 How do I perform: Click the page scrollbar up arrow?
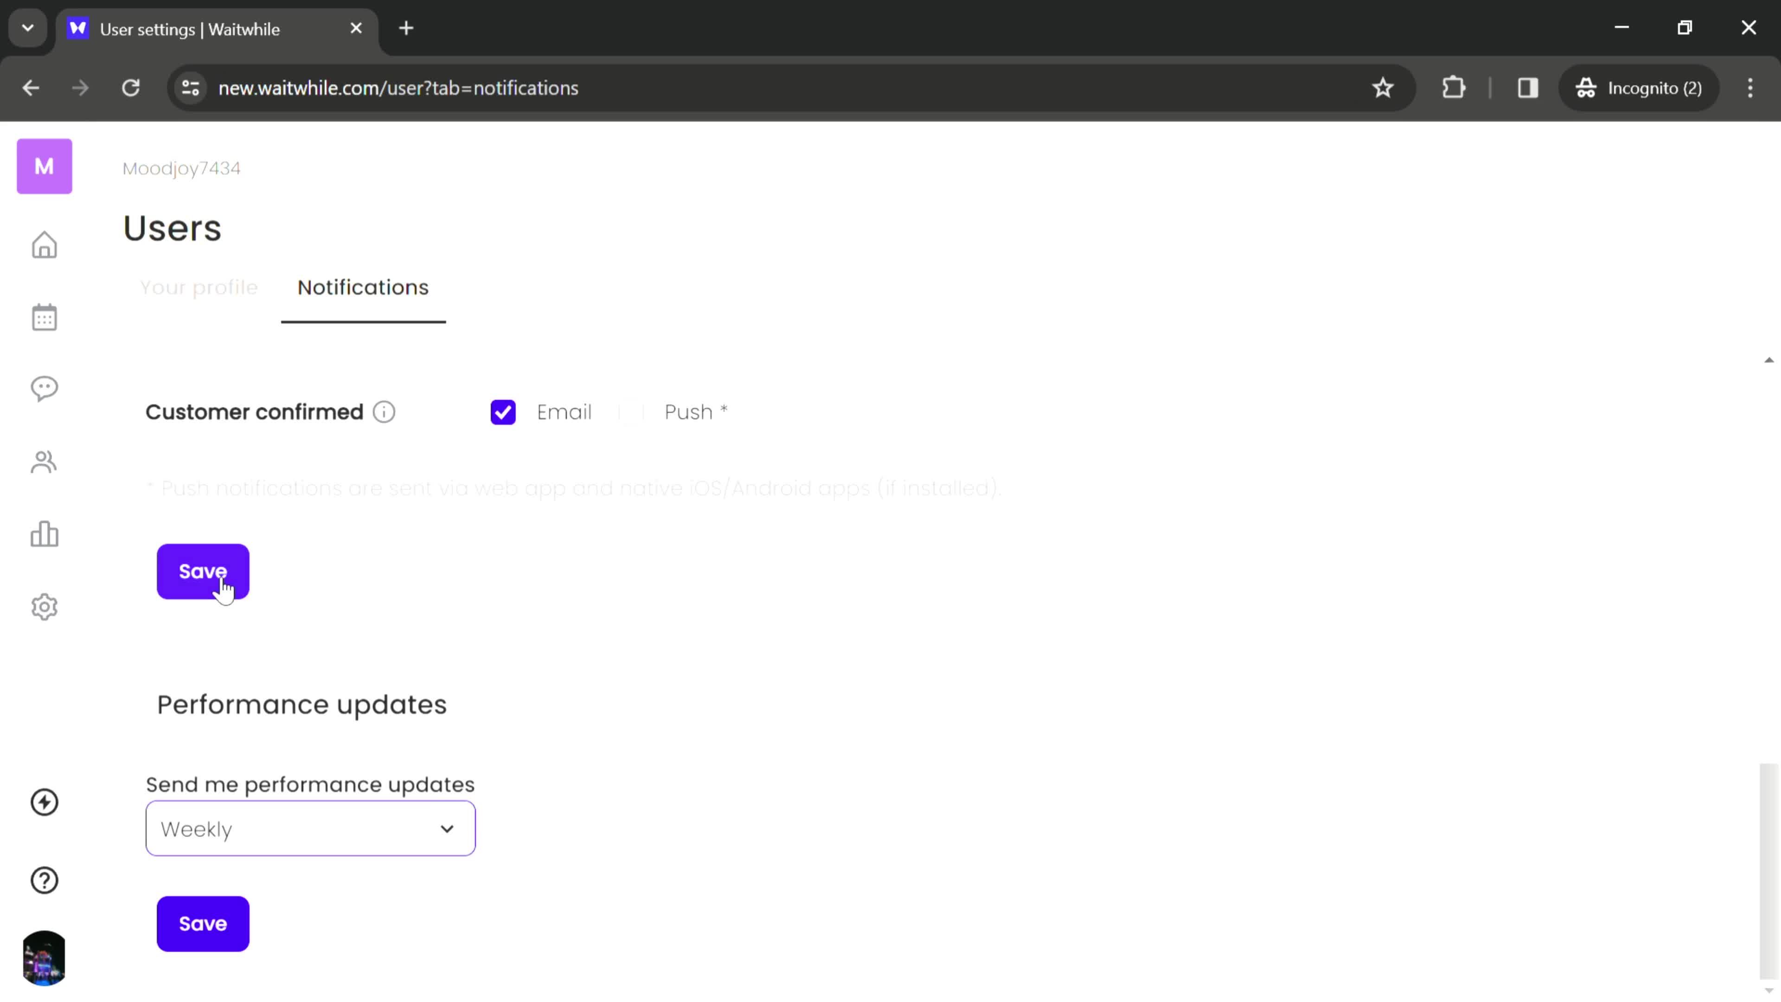(x=1768, y=360)
